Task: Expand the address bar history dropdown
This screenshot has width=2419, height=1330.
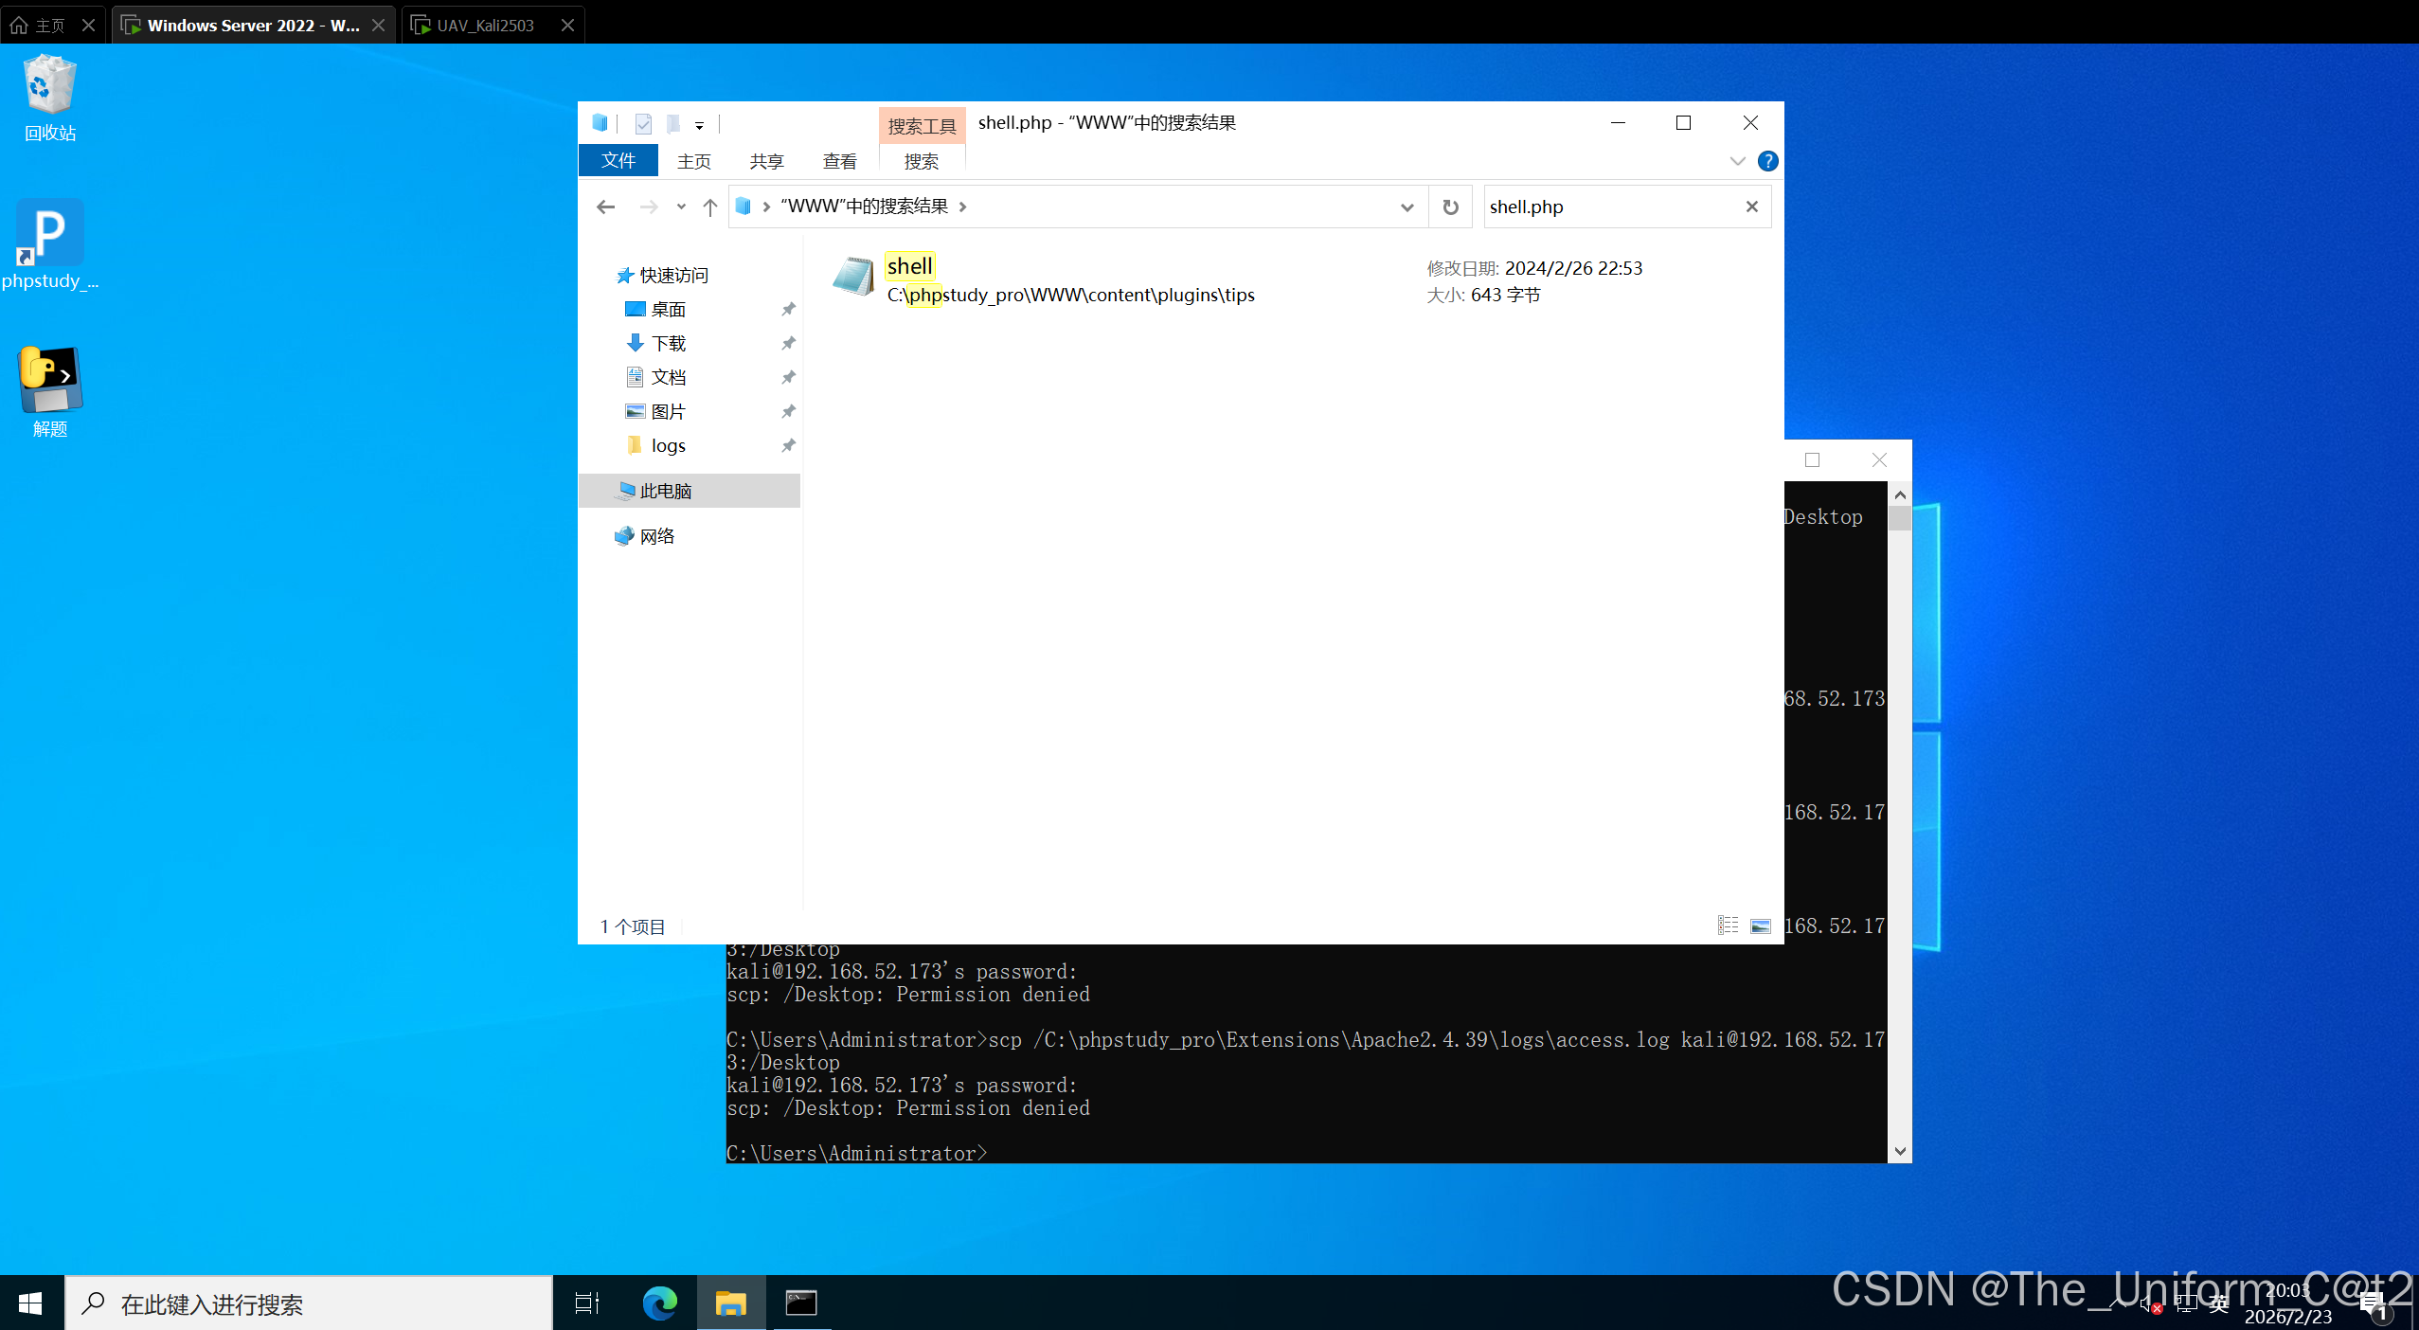Action: pos(1407,207)
